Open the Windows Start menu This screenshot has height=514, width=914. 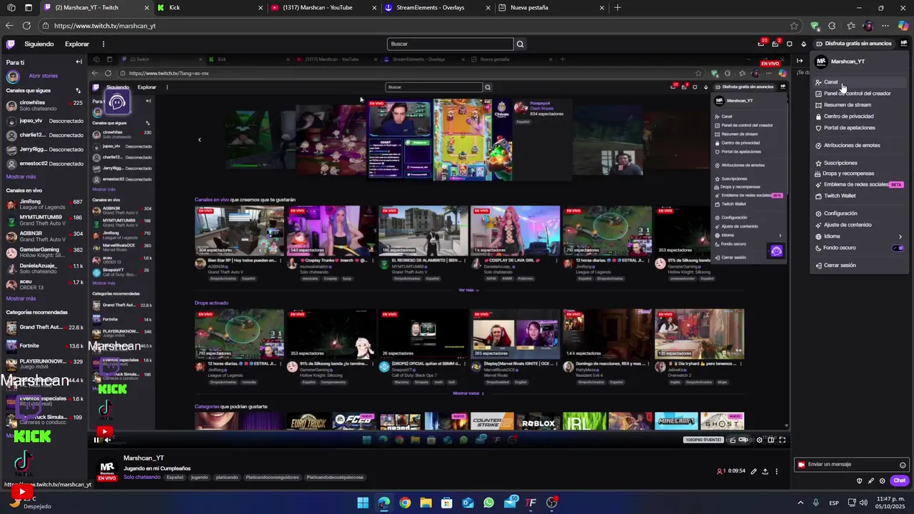pyautogui.click(x=363, y=503)
